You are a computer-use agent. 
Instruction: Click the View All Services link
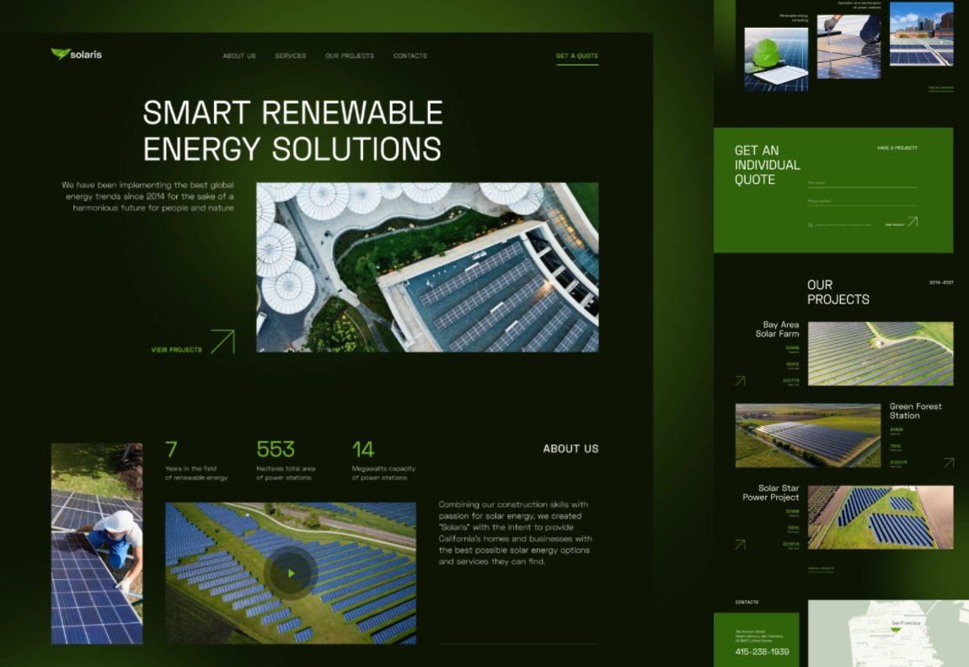coord(940,89)
